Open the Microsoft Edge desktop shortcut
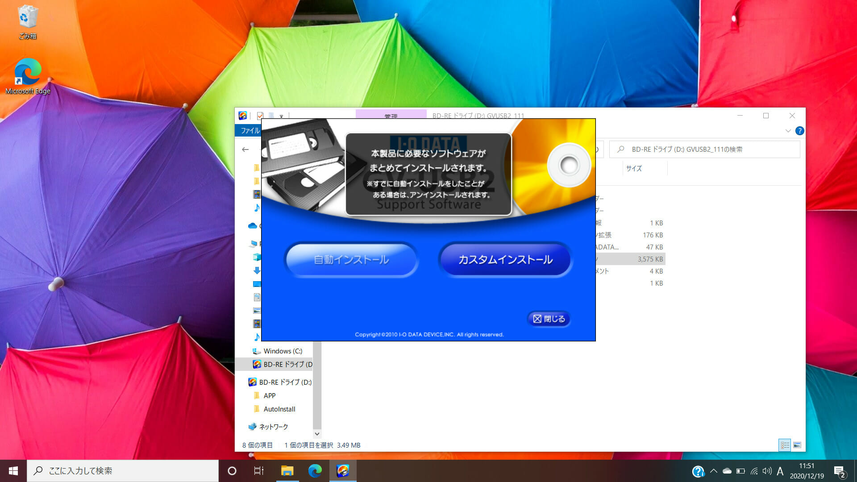 [x=28, y=76]
